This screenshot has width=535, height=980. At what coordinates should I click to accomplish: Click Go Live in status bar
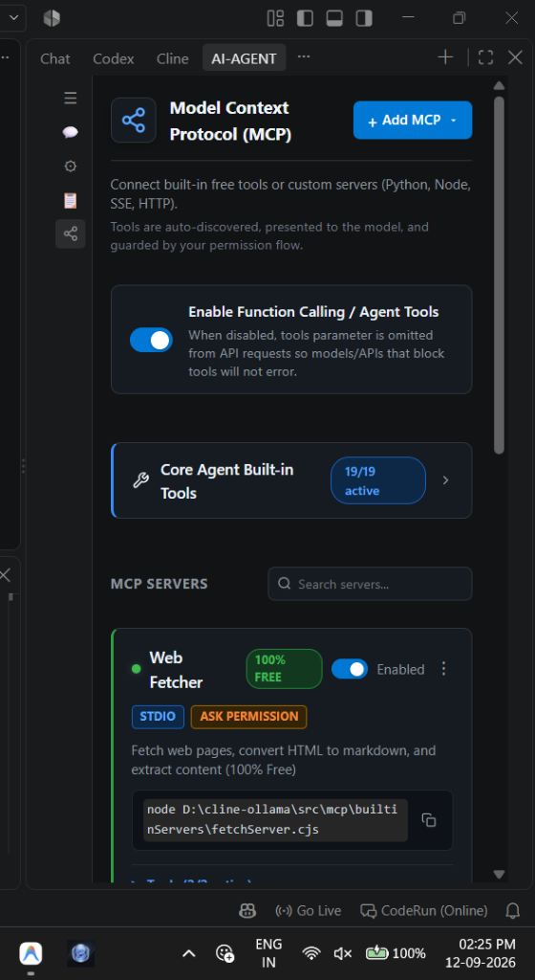tap(308, 911)
